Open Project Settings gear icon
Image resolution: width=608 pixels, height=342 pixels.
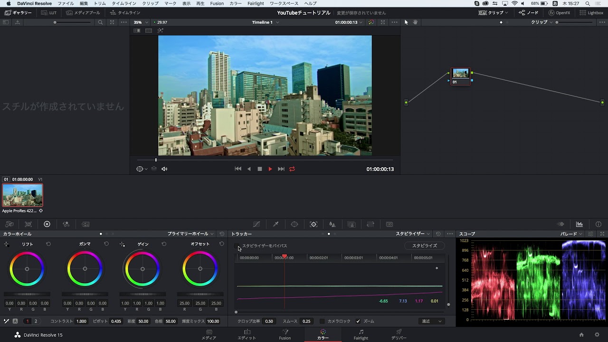597,335
